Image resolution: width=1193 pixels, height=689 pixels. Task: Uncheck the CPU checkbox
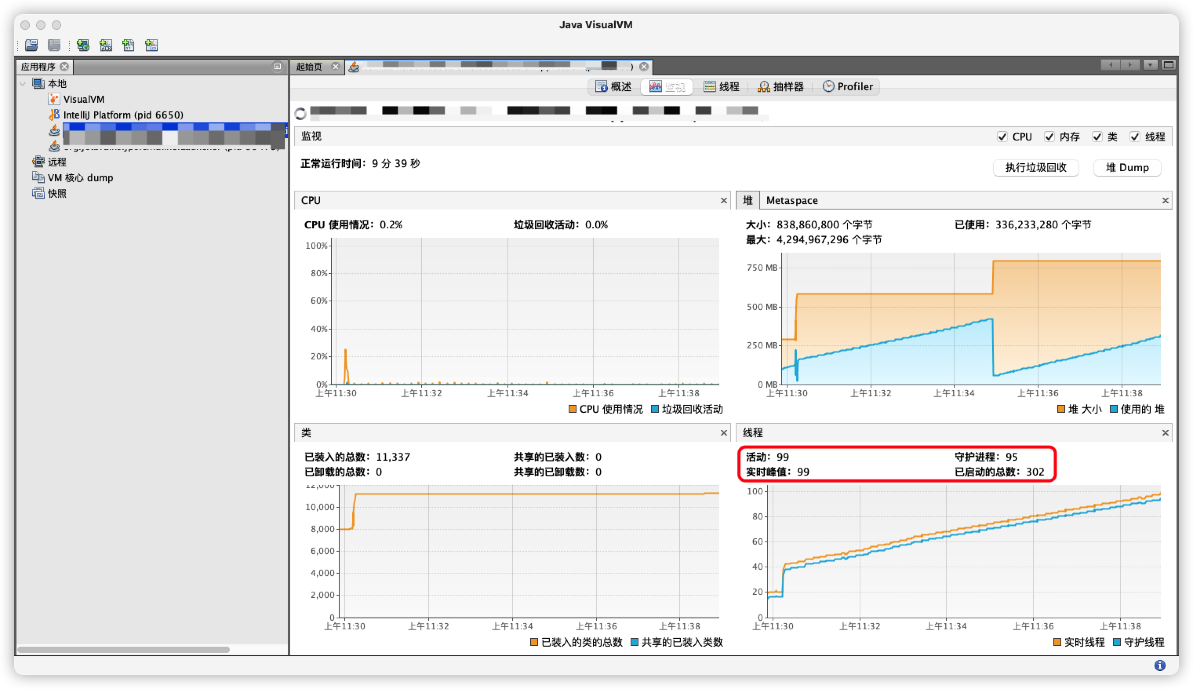[x=1002, y=137]
